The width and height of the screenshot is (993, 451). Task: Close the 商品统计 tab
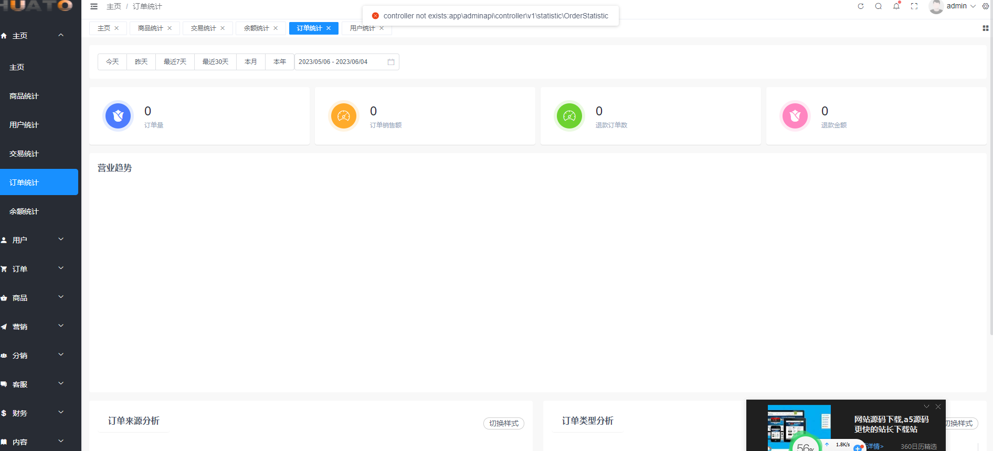pyautogui.click(x=170, y=28)
